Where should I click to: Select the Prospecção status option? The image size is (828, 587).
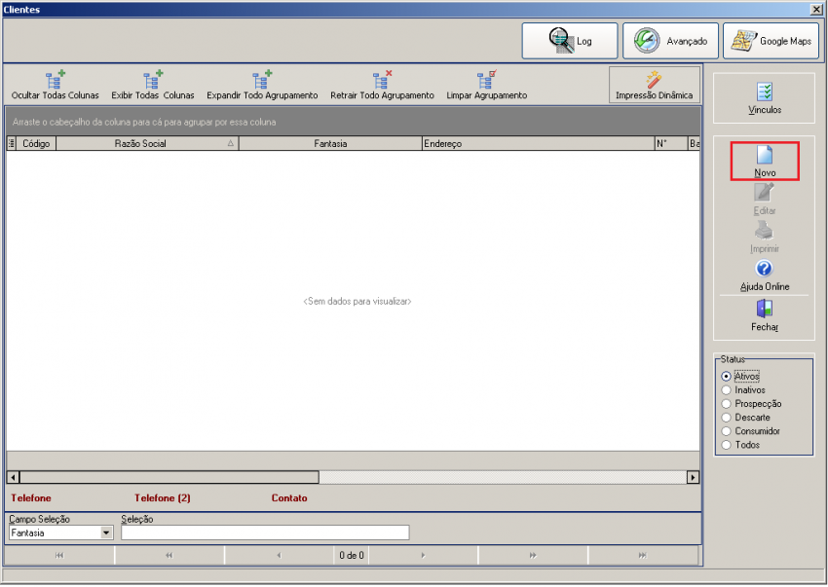726,404
